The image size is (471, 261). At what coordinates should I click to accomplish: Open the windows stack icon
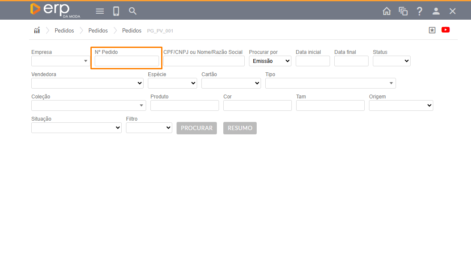point(403,11)
